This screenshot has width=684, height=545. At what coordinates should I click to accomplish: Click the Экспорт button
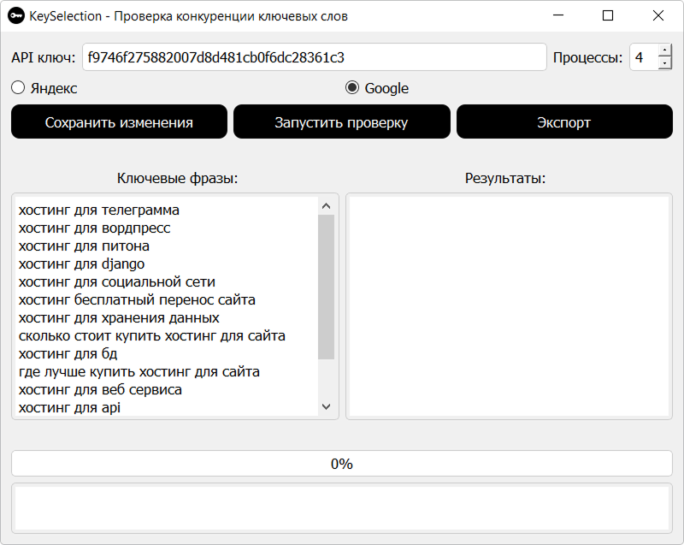pyautogui.click(x=564, y=121)
